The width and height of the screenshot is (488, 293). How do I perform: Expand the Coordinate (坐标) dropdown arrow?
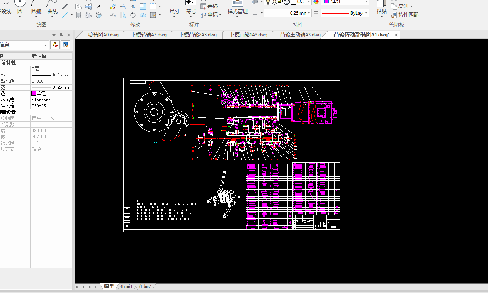[x=220, y=15]
